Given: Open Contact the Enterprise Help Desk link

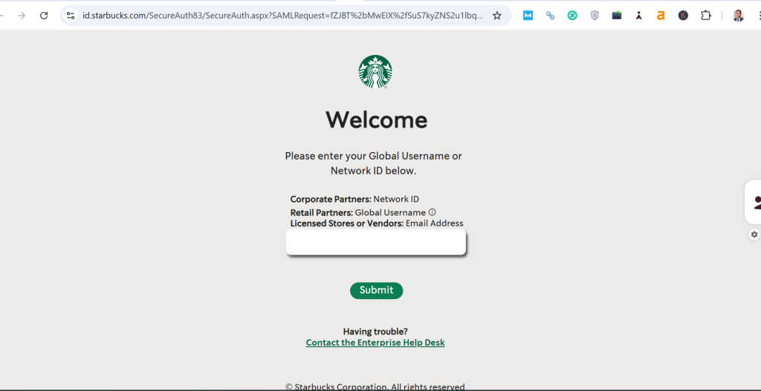Looking at the screenshot, I should [x=375, y=343].
